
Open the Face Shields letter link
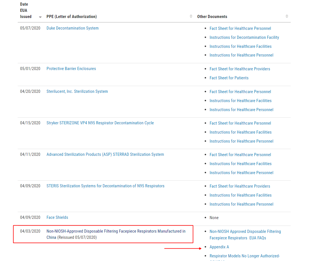pos(57,217)
